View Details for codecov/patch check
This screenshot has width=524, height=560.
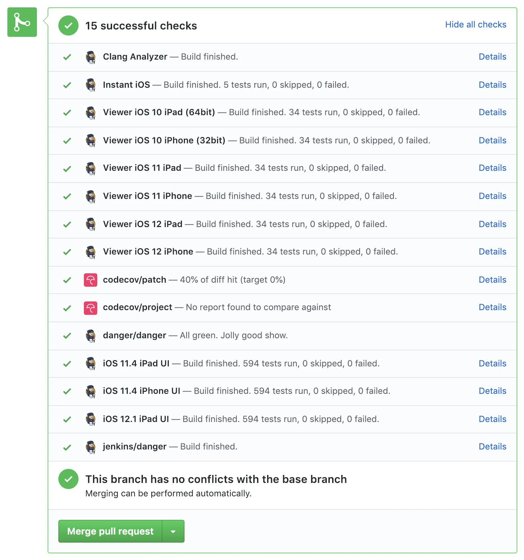[x=492, y=280]
